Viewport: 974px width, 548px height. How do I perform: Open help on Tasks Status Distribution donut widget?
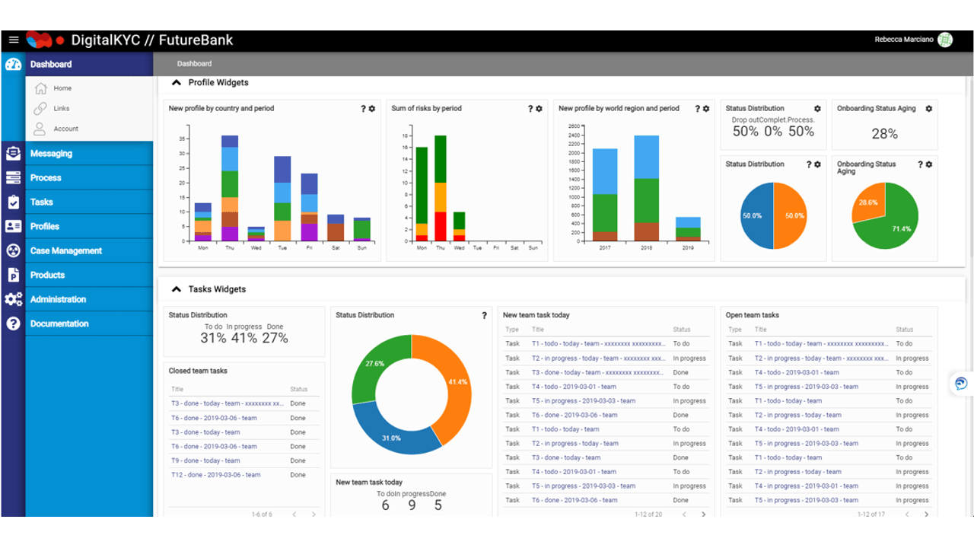[484, 315]
